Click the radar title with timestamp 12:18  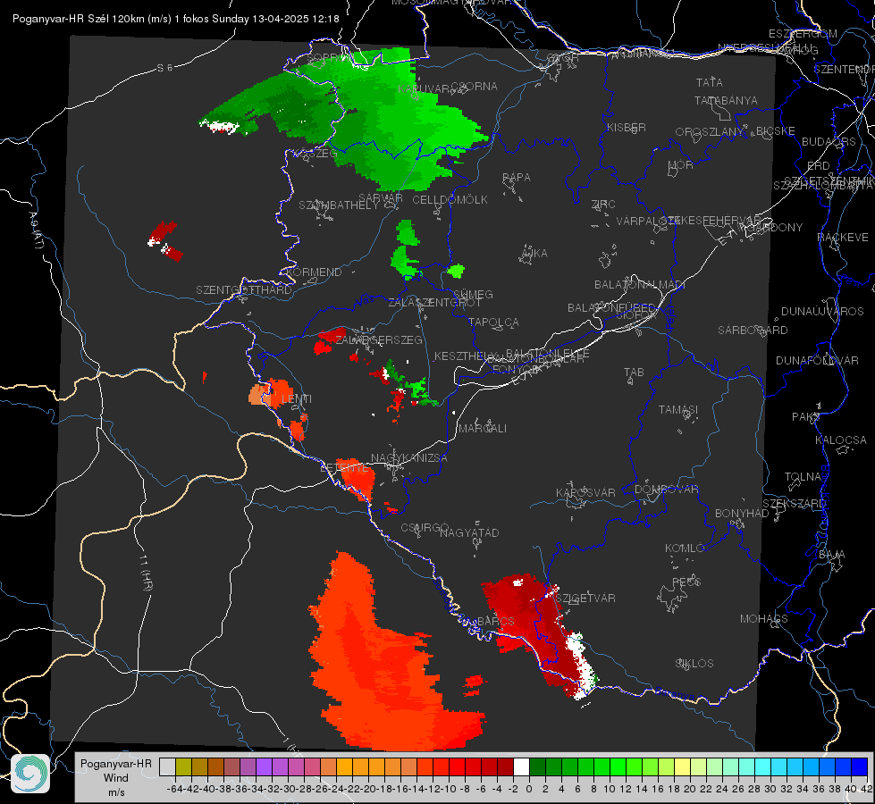tap(176, 19)
